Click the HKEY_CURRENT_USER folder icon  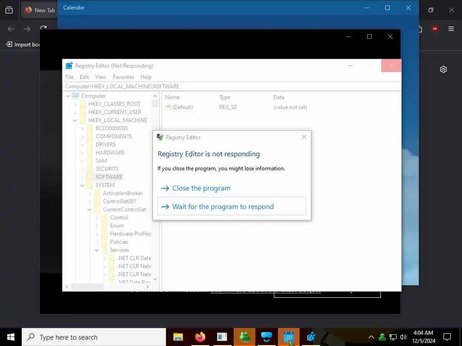(83, 112)
